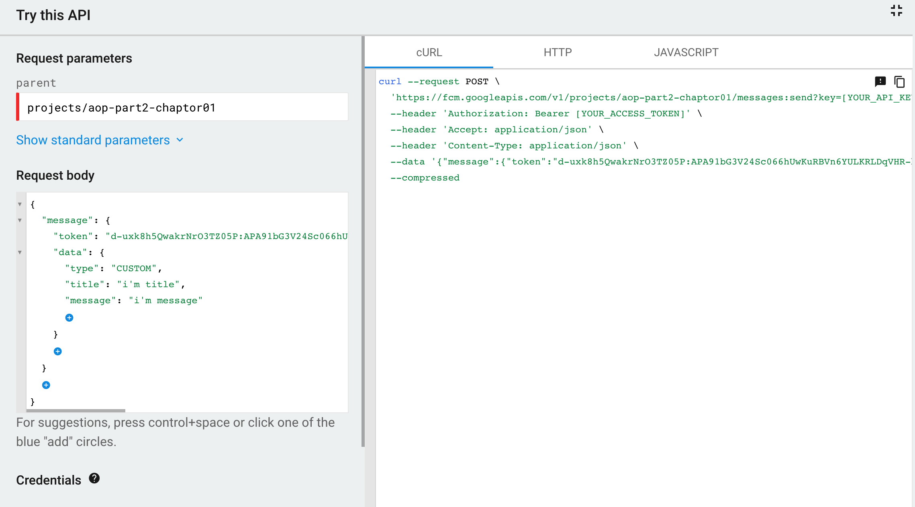
Task: Click the "CUSTOM" type value in request body
Action: (134, 268)
